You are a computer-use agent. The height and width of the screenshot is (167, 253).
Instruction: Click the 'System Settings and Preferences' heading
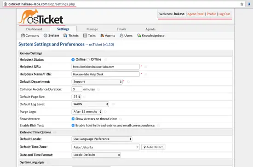(x=52, y=44)
